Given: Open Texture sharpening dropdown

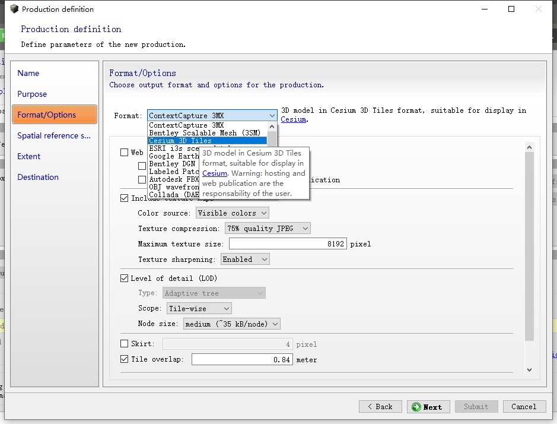Looking at the screenshot, I should point(245,260).
